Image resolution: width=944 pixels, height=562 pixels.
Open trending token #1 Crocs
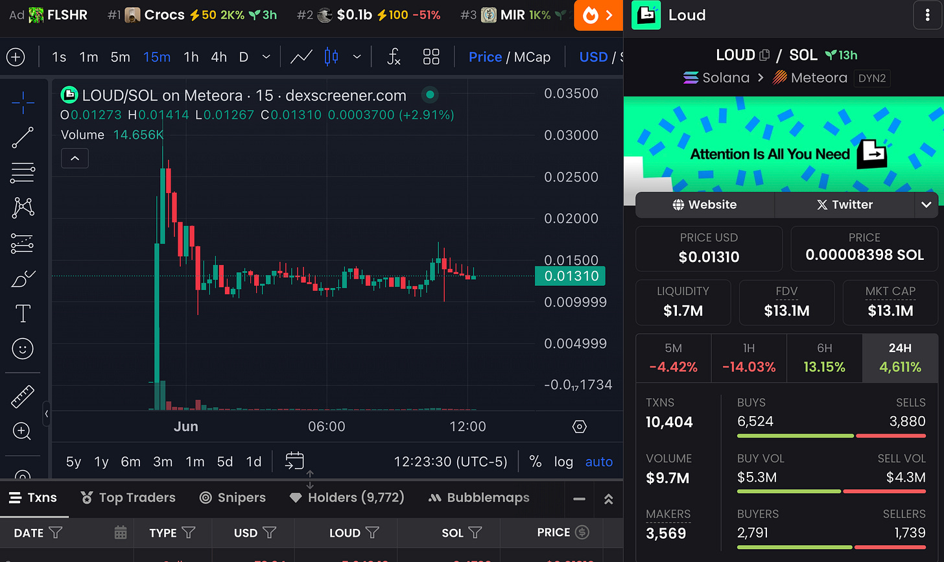click(193, 15)
